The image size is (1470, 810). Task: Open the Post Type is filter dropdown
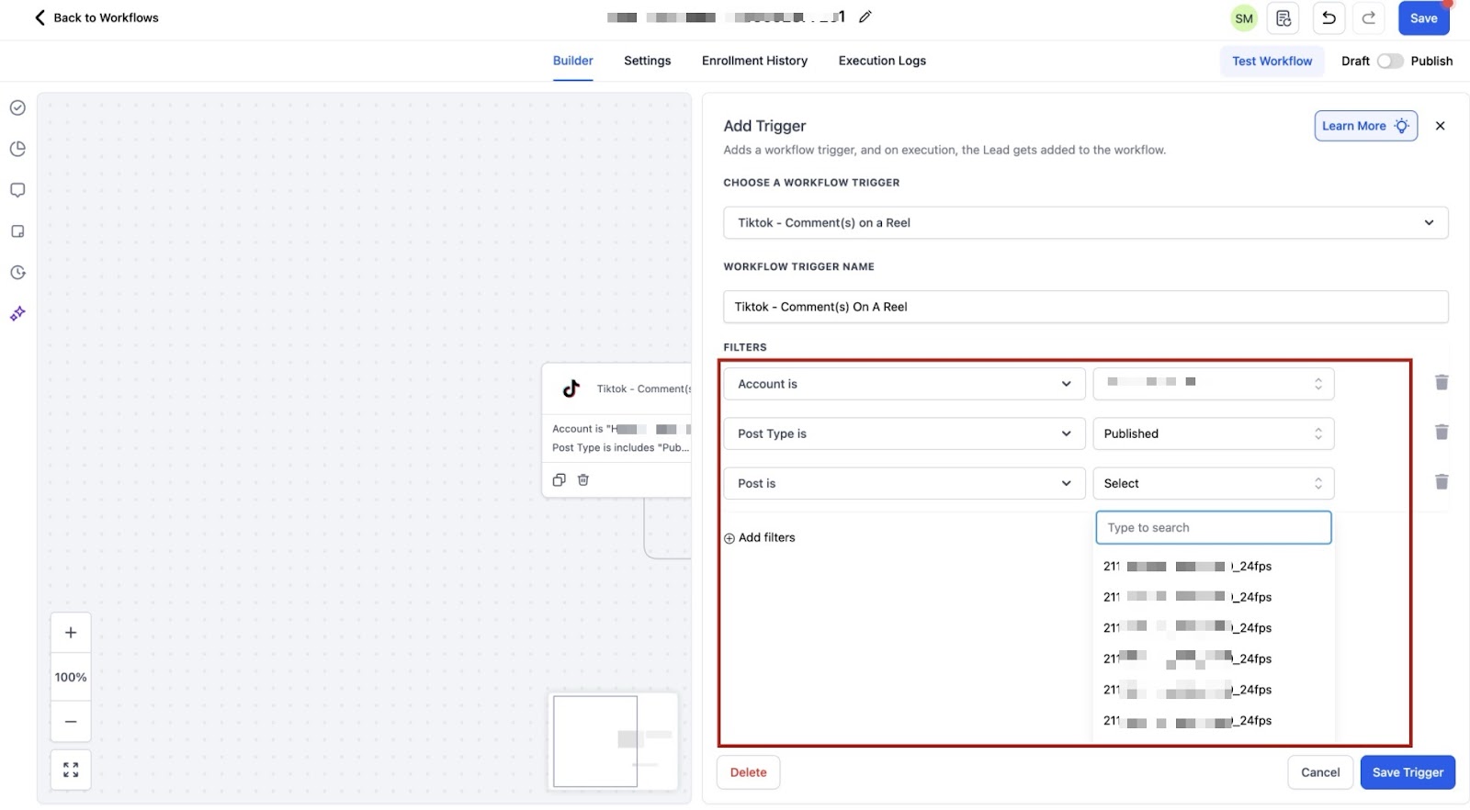click(x=904, y=433)
